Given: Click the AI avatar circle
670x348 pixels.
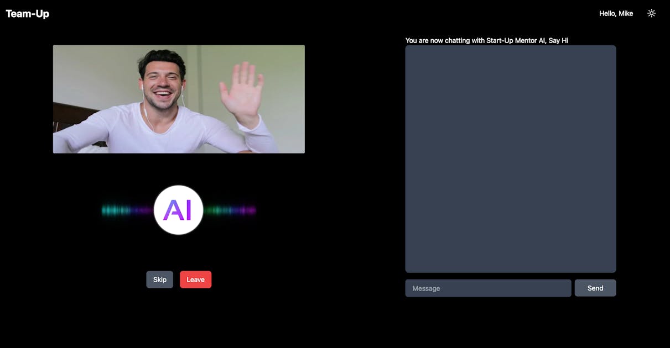Looking at the screenshot, I should (179, 210).
